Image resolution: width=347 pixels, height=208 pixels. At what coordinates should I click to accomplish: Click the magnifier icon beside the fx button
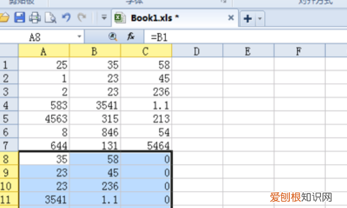(x=113, y=36)
